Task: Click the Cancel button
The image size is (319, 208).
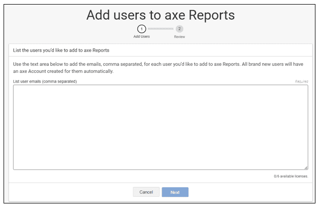Action: (x=146, y=192)
